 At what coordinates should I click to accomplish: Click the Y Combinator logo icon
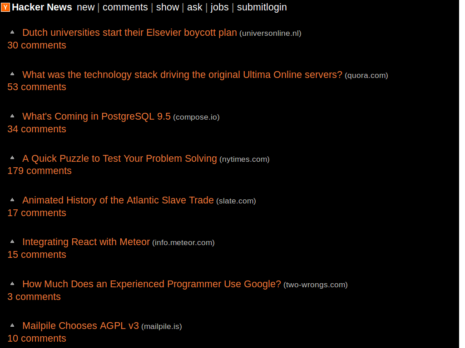(5, 7)
